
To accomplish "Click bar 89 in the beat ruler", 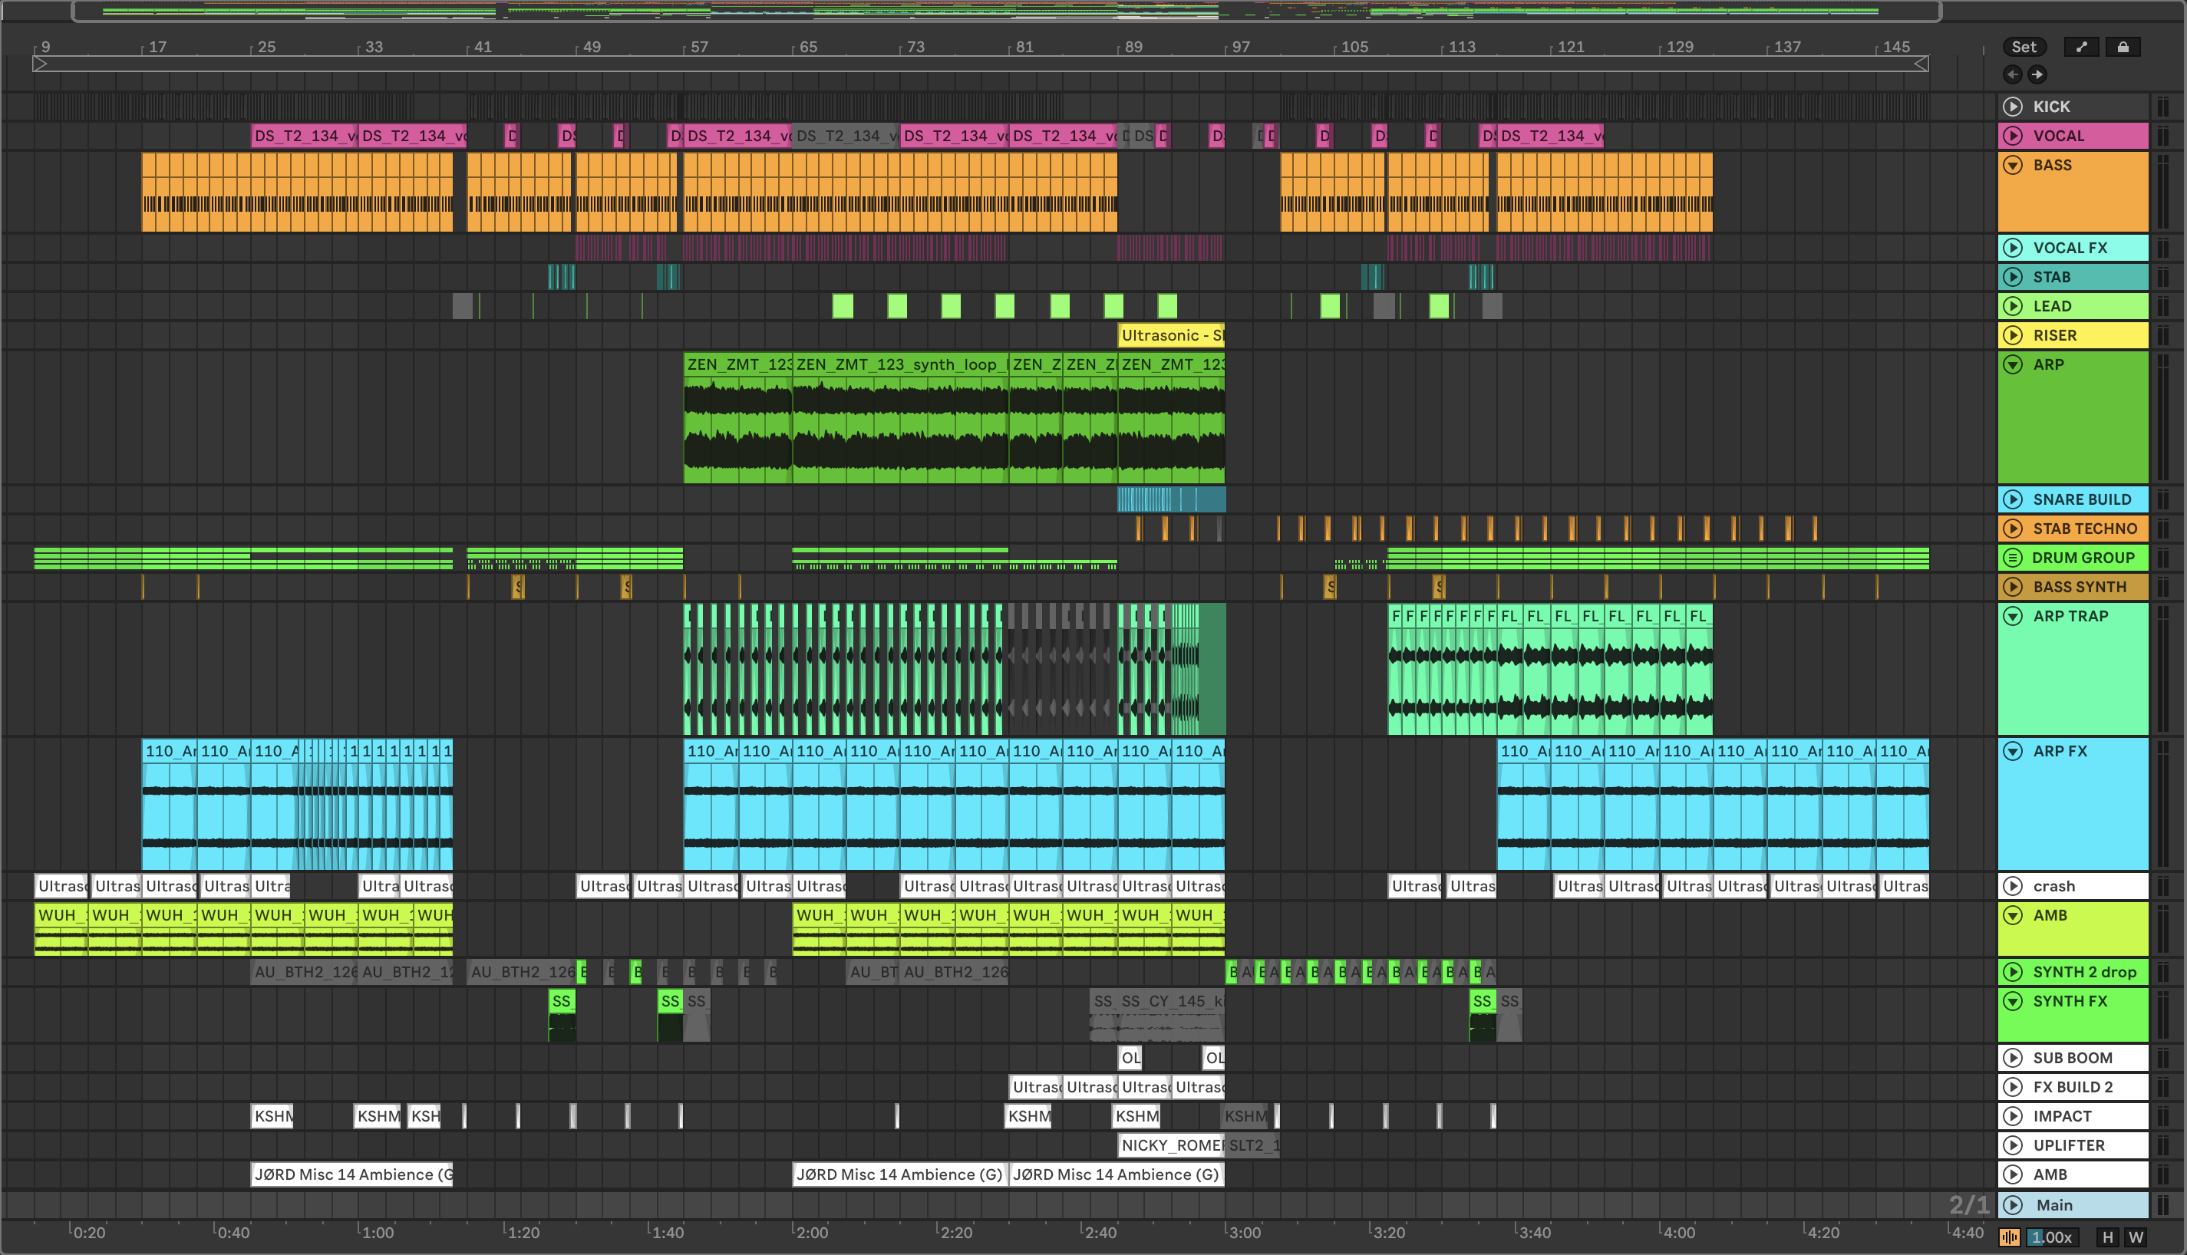I will (1133, 47).
